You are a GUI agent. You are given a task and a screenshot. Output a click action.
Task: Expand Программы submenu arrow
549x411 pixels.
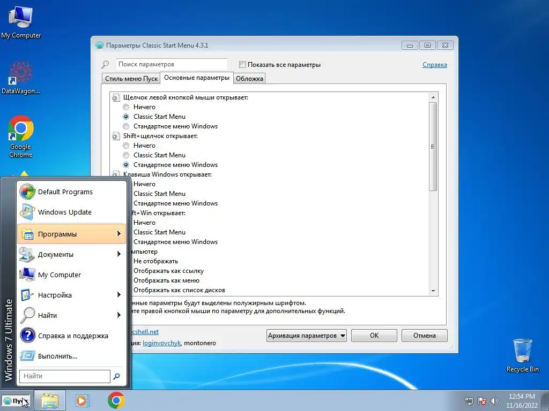(x=119, y=234)
